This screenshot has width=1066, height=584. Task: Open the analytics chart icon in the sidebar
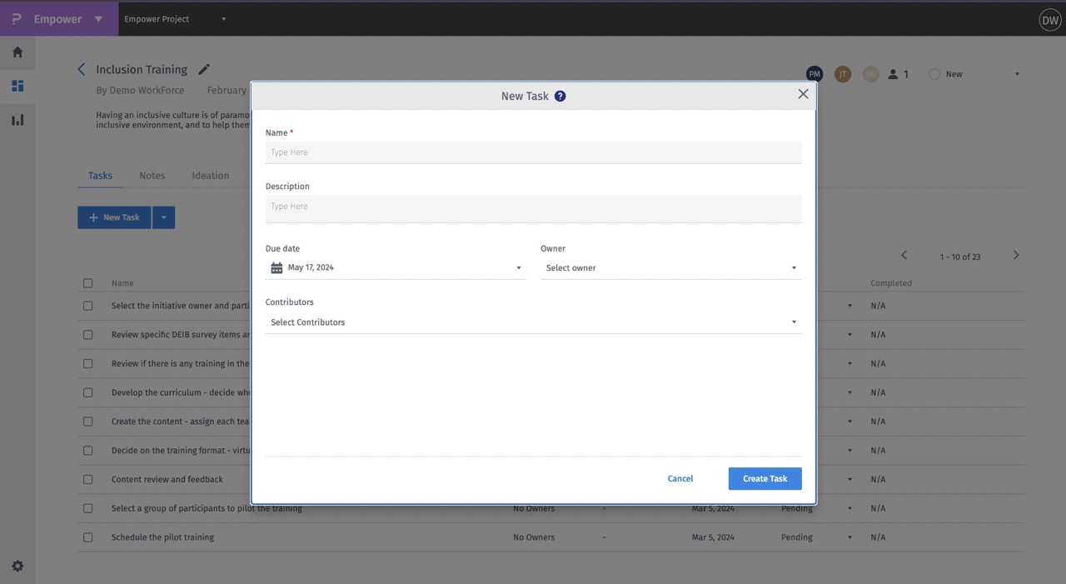coord(17,119)
